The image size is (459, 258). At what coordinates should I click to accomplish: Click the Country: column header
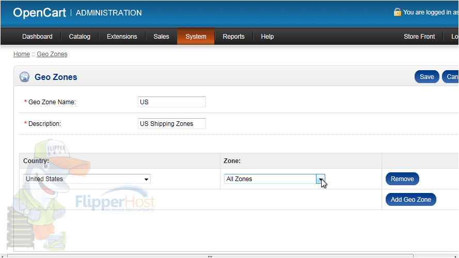(x=36, y=161)
